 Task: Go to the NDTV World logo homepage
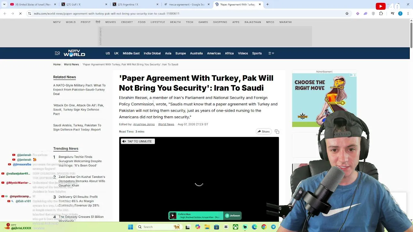pos(74,53)
